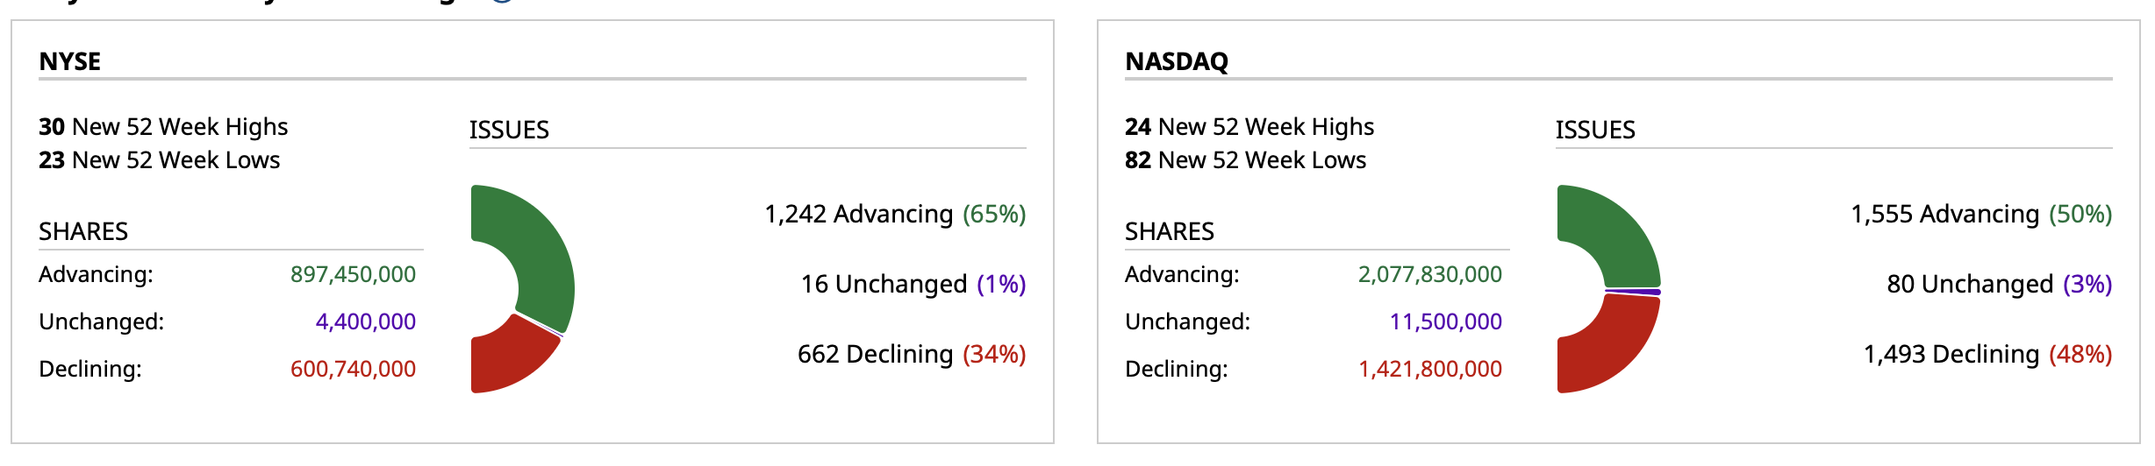2155x466 pixels.
Task: Select the 1,242 Advancing (65%) legend entry
Action: pyautogui.click(x=895, y=215)
